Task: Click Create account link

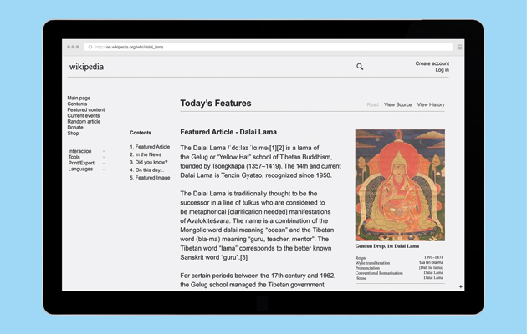Action: 432,63
